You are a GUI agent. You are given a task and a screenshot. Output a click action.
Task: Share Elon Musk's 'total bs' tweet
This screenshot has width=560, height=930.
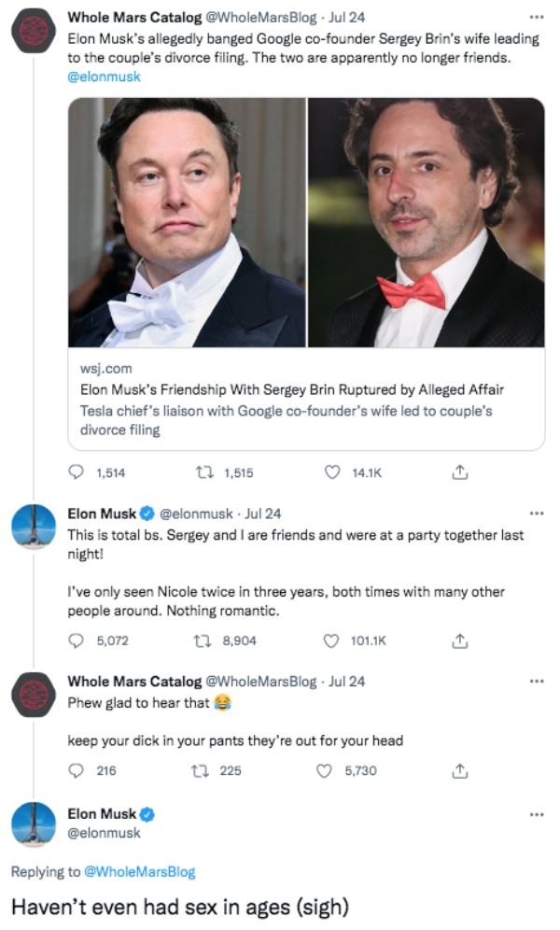(x=458, y=641)
